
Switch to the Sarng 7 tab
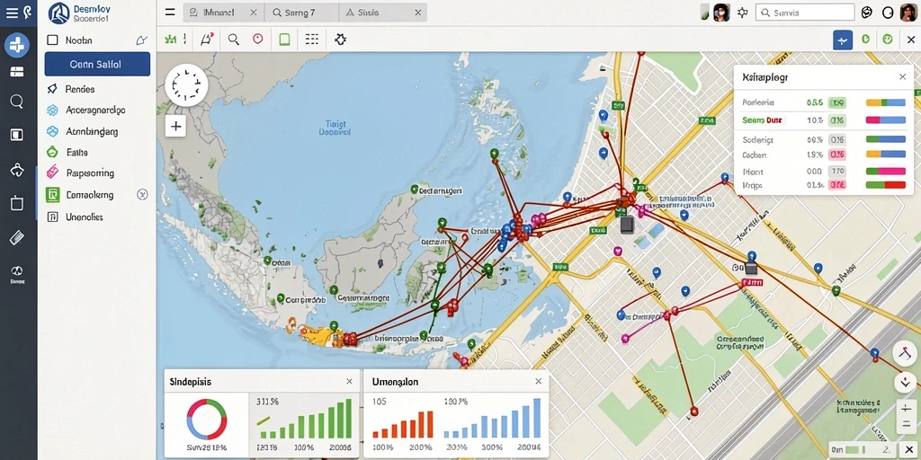pos(300,13)
